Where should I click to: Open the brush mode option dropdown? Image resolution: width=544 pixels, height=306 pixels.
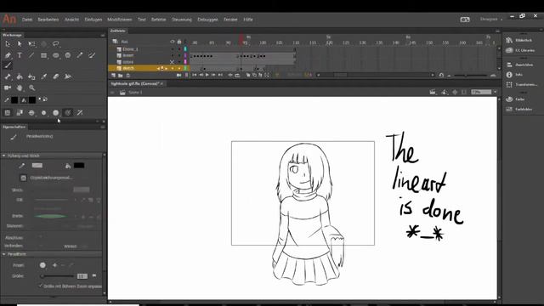[31, 113]
